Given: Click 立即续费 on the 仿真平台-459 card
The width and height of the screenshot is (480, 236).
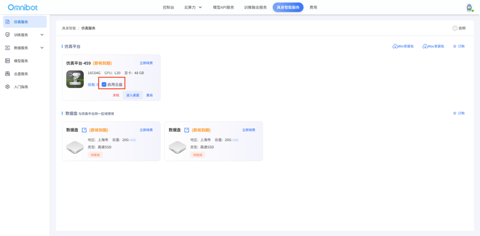Looking at the screenshot, I should click(x=146, y=63).
